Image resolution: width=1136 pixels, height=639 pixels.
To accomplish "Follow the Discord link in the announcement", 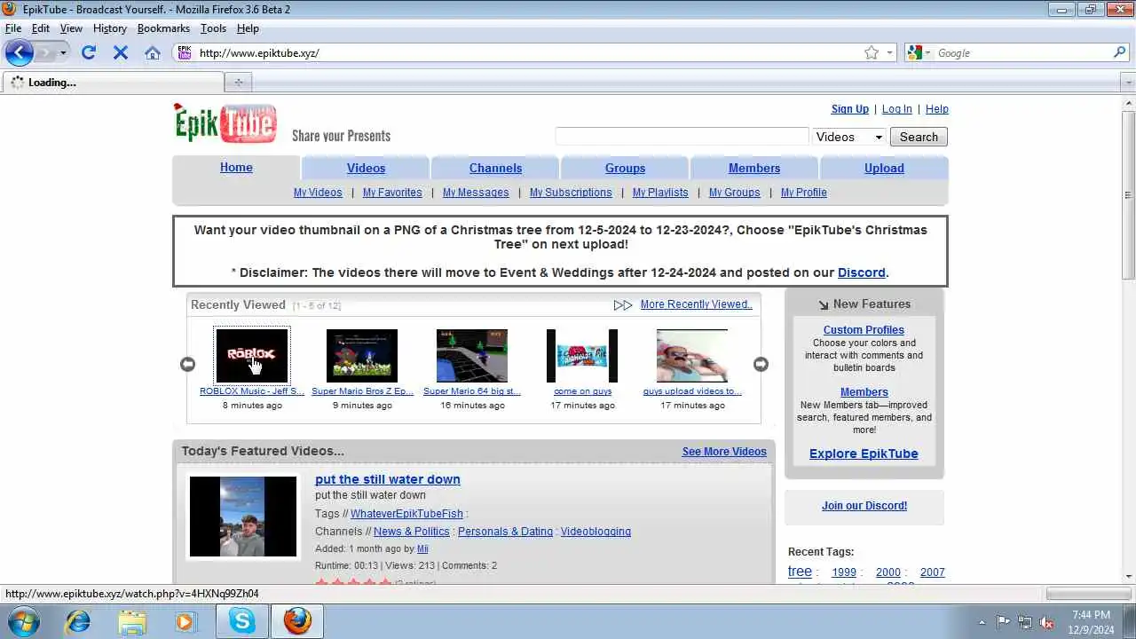I will coord(861,272).
